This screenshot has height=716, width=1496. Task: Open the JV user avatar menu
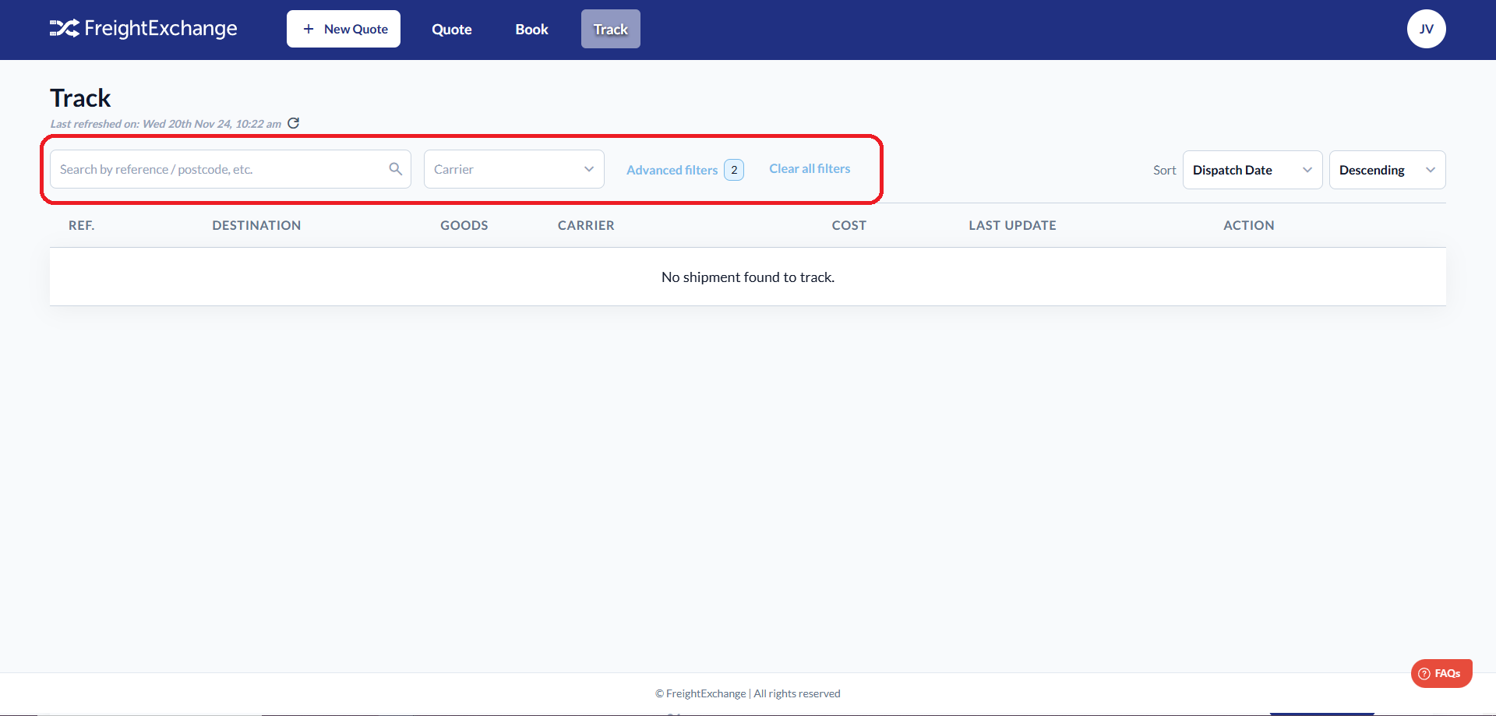(x=1426, y=29)
